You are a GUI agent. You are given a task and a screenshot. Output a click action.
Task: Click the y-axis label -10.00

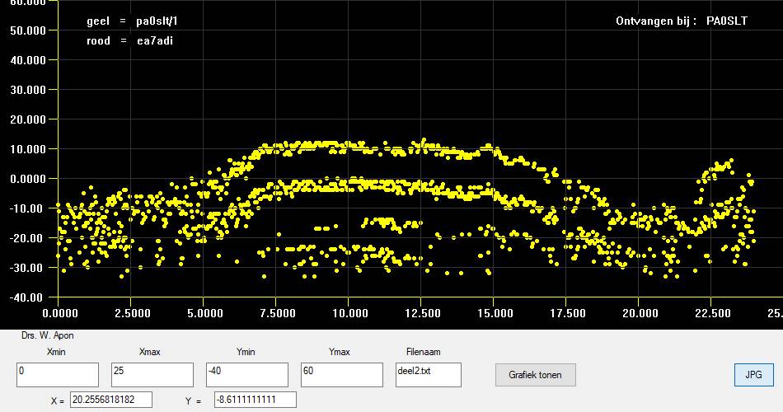27,208
